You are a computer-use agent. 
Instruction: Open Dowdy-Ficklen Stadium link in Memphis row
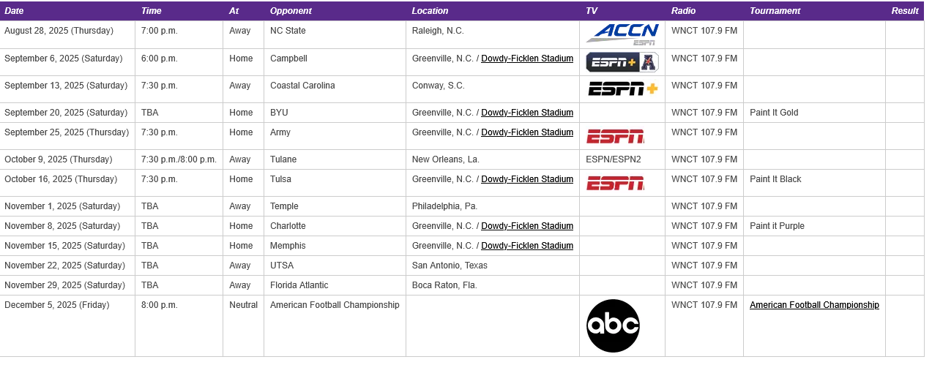(x=527, y=246)
